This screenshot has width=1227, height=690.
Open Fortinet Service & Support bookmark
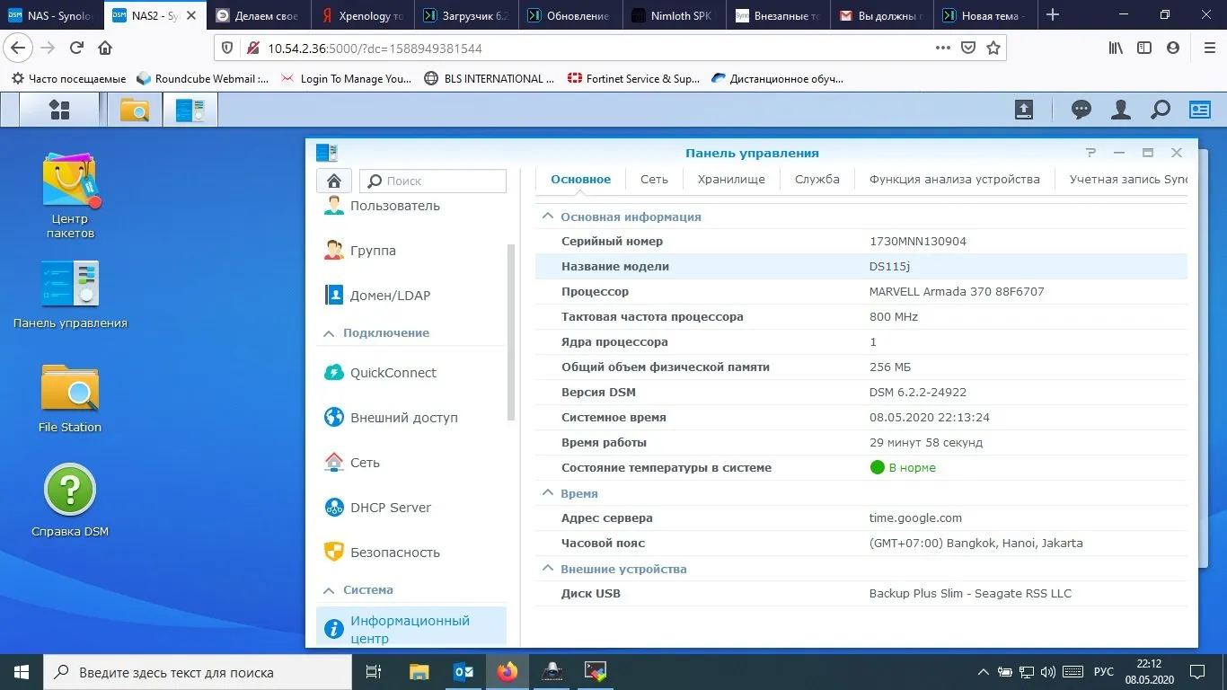click(633, 78)
